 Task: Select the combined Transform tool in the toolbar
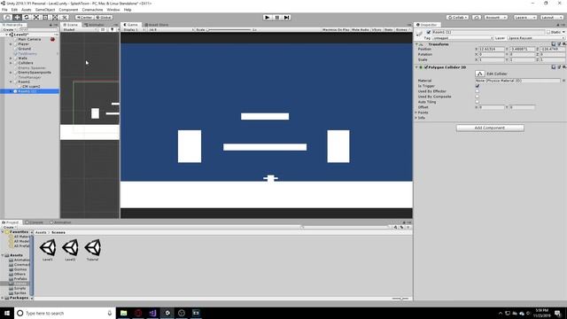[x=55, y=18]
